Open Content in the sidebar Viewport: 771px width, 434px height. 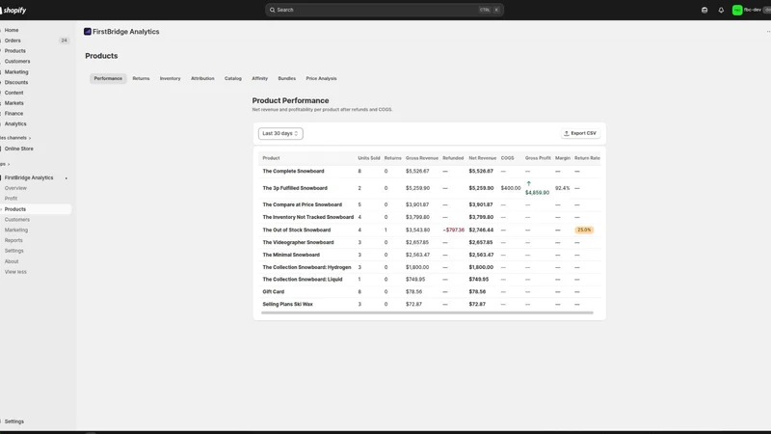(13, 93)
